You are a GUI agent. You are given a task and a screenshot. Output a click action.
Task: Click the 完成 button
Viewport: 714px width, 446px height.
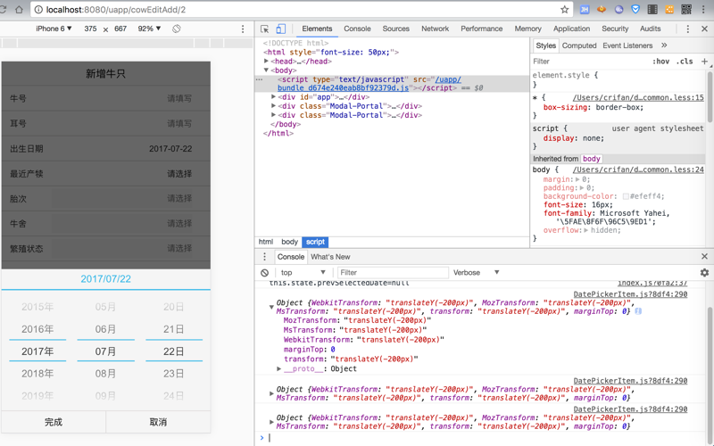54,422
